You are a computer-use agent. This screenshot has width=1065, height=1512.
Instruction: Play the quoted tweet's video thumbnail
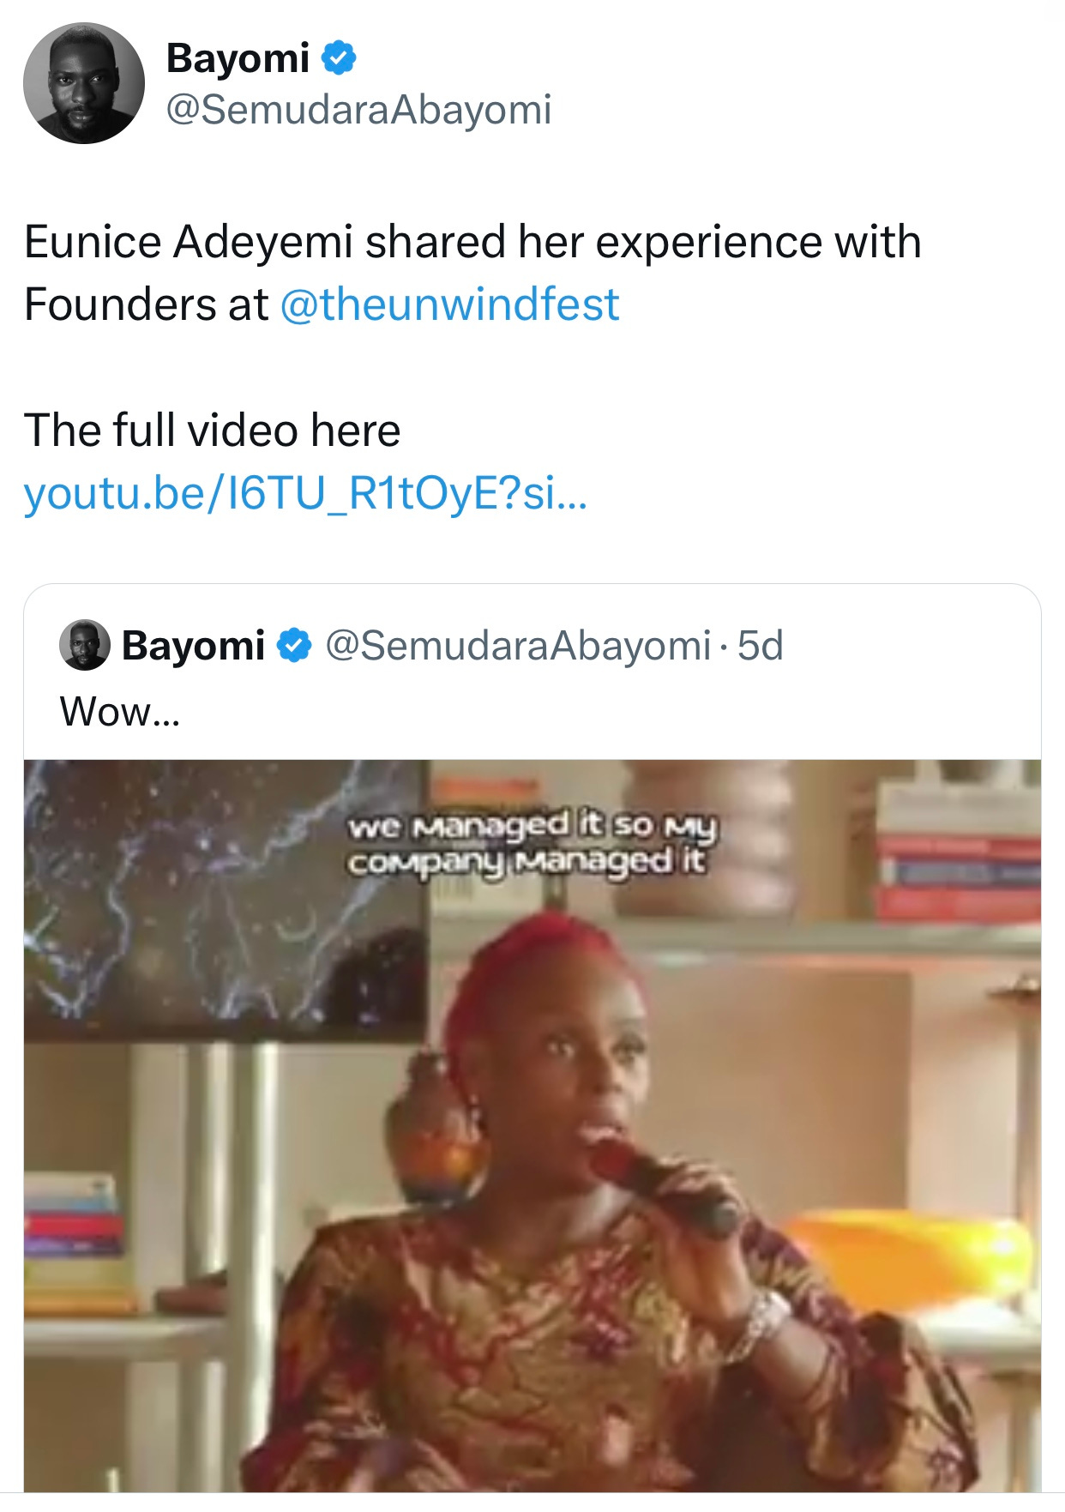pos(532,1125)
